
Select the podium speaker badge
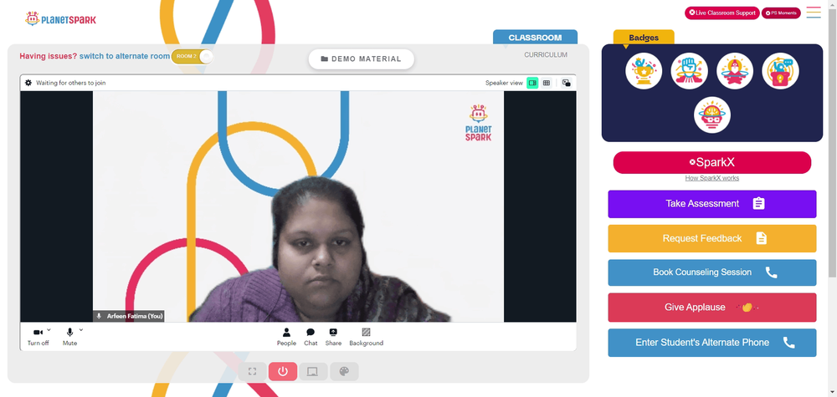coord(780,71)
